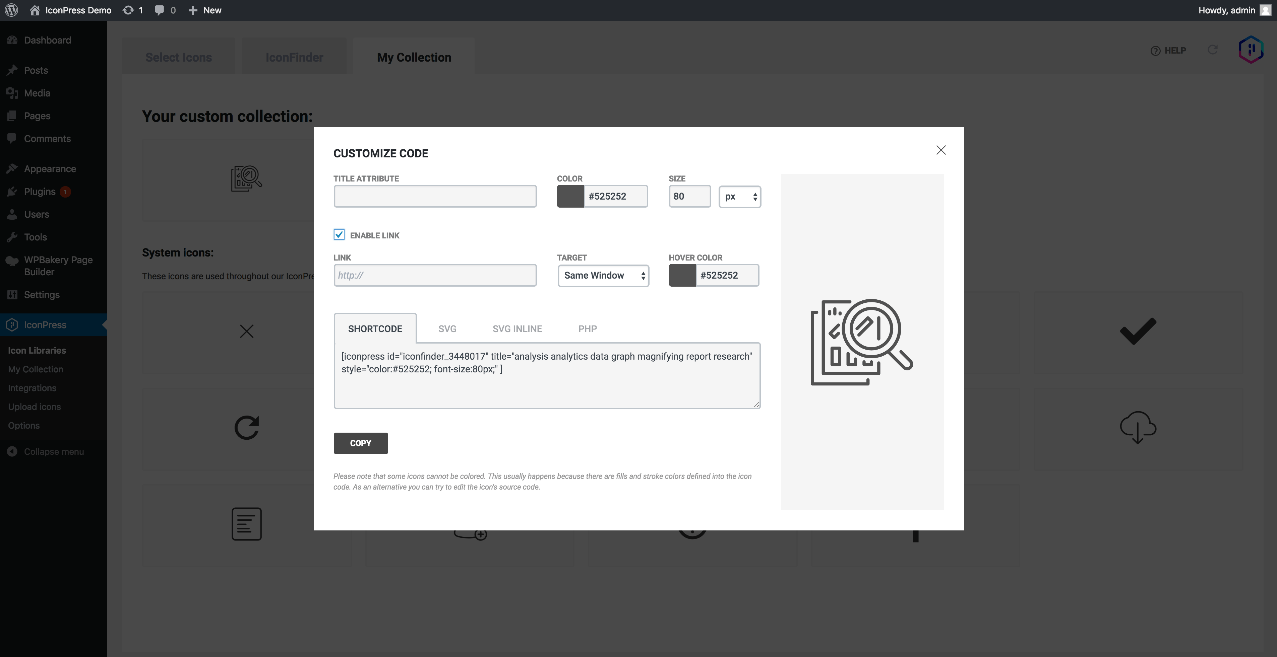Click the refresh icon near HELP
Viewport: 1277px width, 657px height.
[x=1213, y=50]
